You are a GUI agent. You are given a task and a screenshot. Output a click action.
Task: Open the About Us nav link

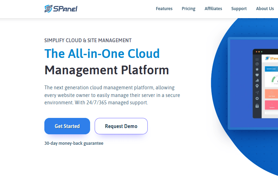click(265, 8)
